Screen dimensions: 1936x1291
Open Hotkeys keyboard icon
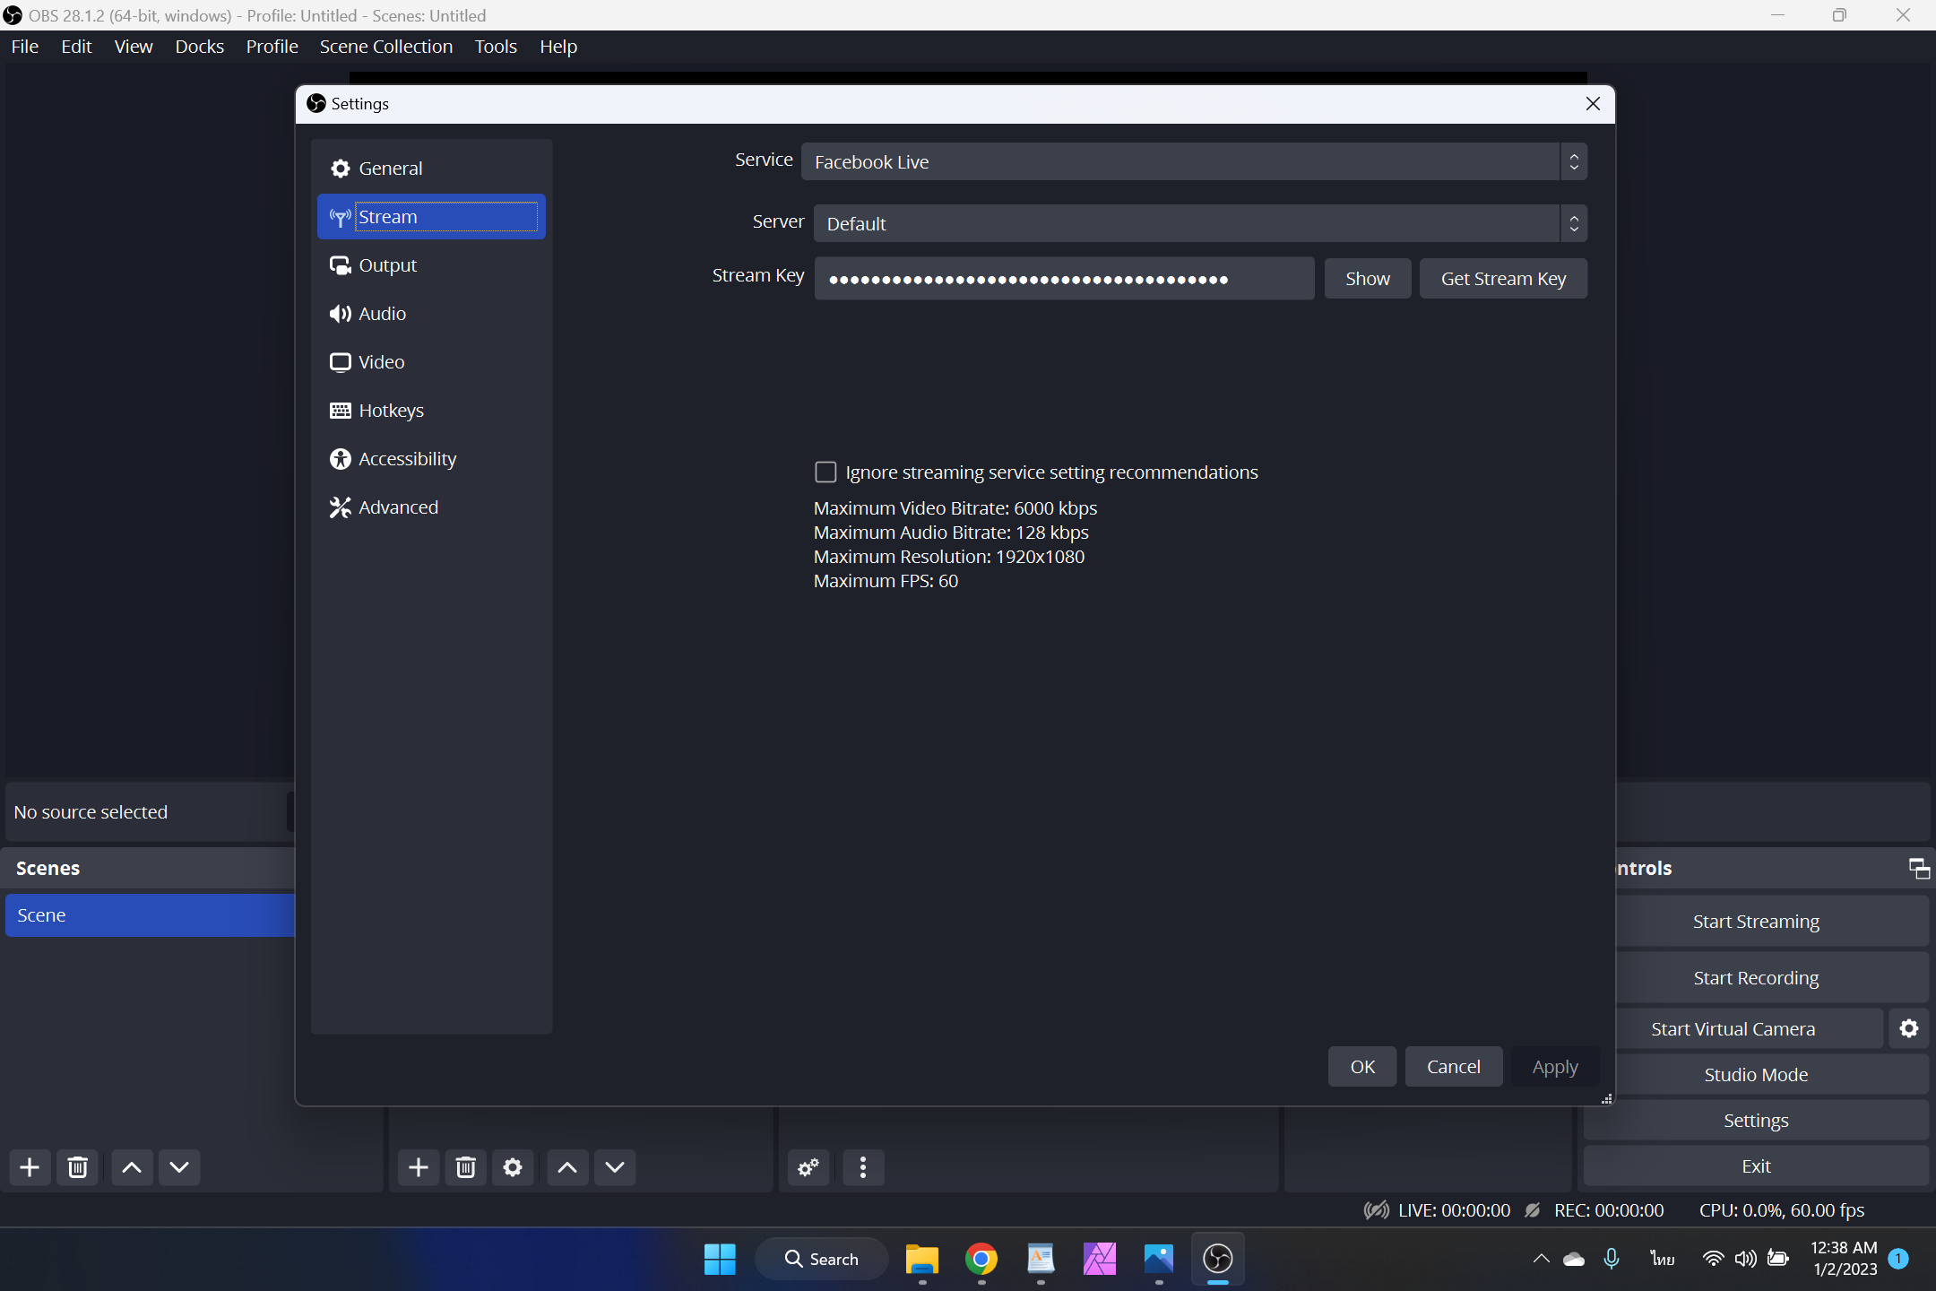point(340,411)
